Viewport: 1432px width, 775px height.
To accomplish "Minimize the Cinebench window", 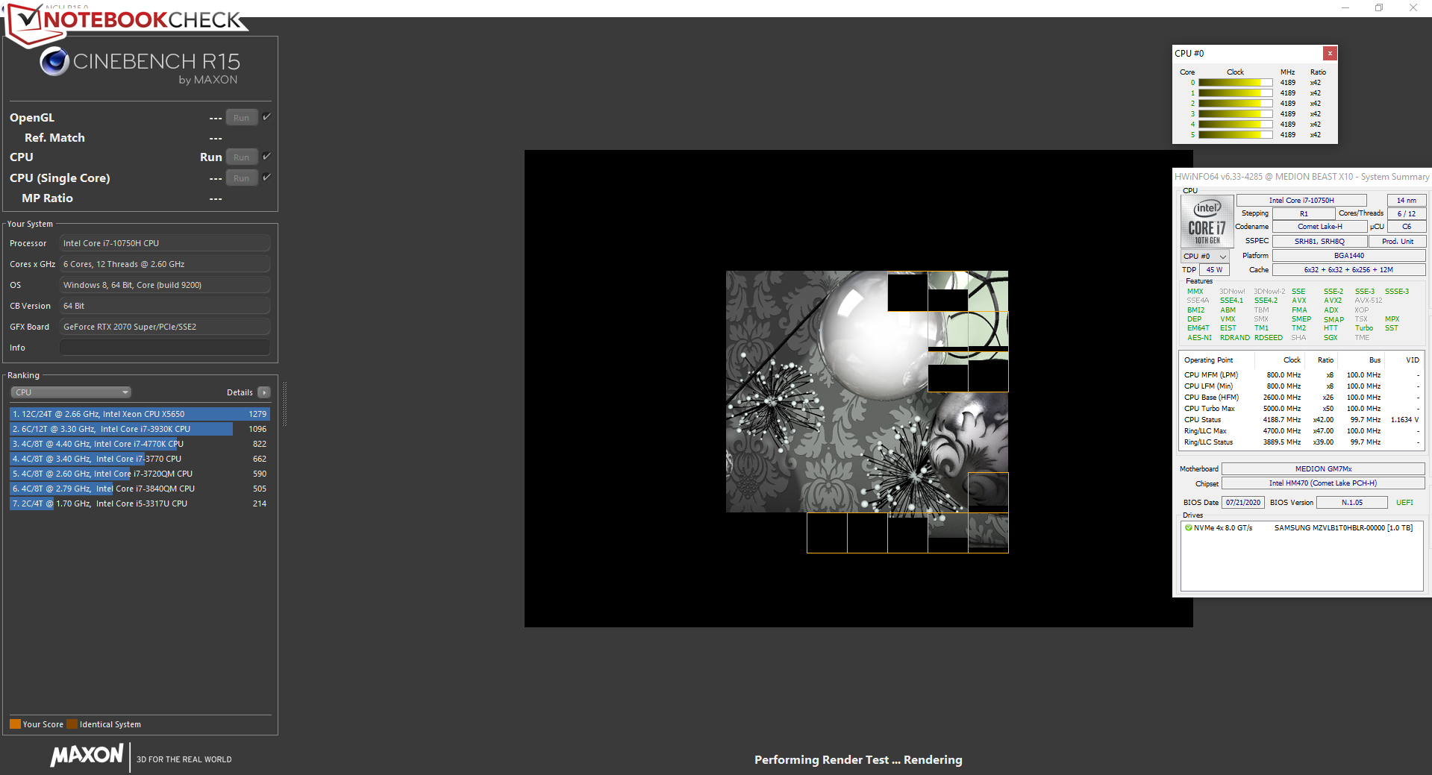I will (x=1345, y=8).
